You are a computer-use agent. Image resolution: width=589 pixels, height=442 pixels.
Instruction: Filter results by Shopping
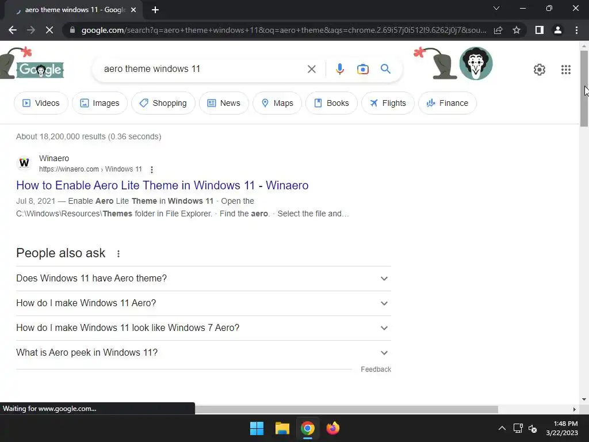tap(163, 103)
